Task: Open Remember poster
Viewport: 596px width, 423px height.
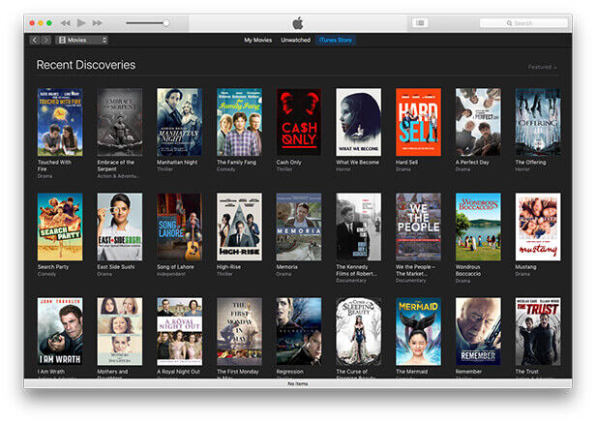Action: click(478, 331)
